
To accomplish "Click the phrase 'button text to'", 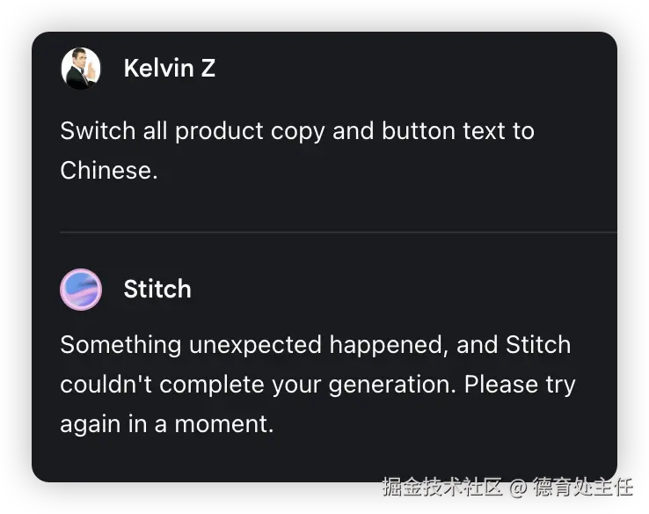I will 458,131.
